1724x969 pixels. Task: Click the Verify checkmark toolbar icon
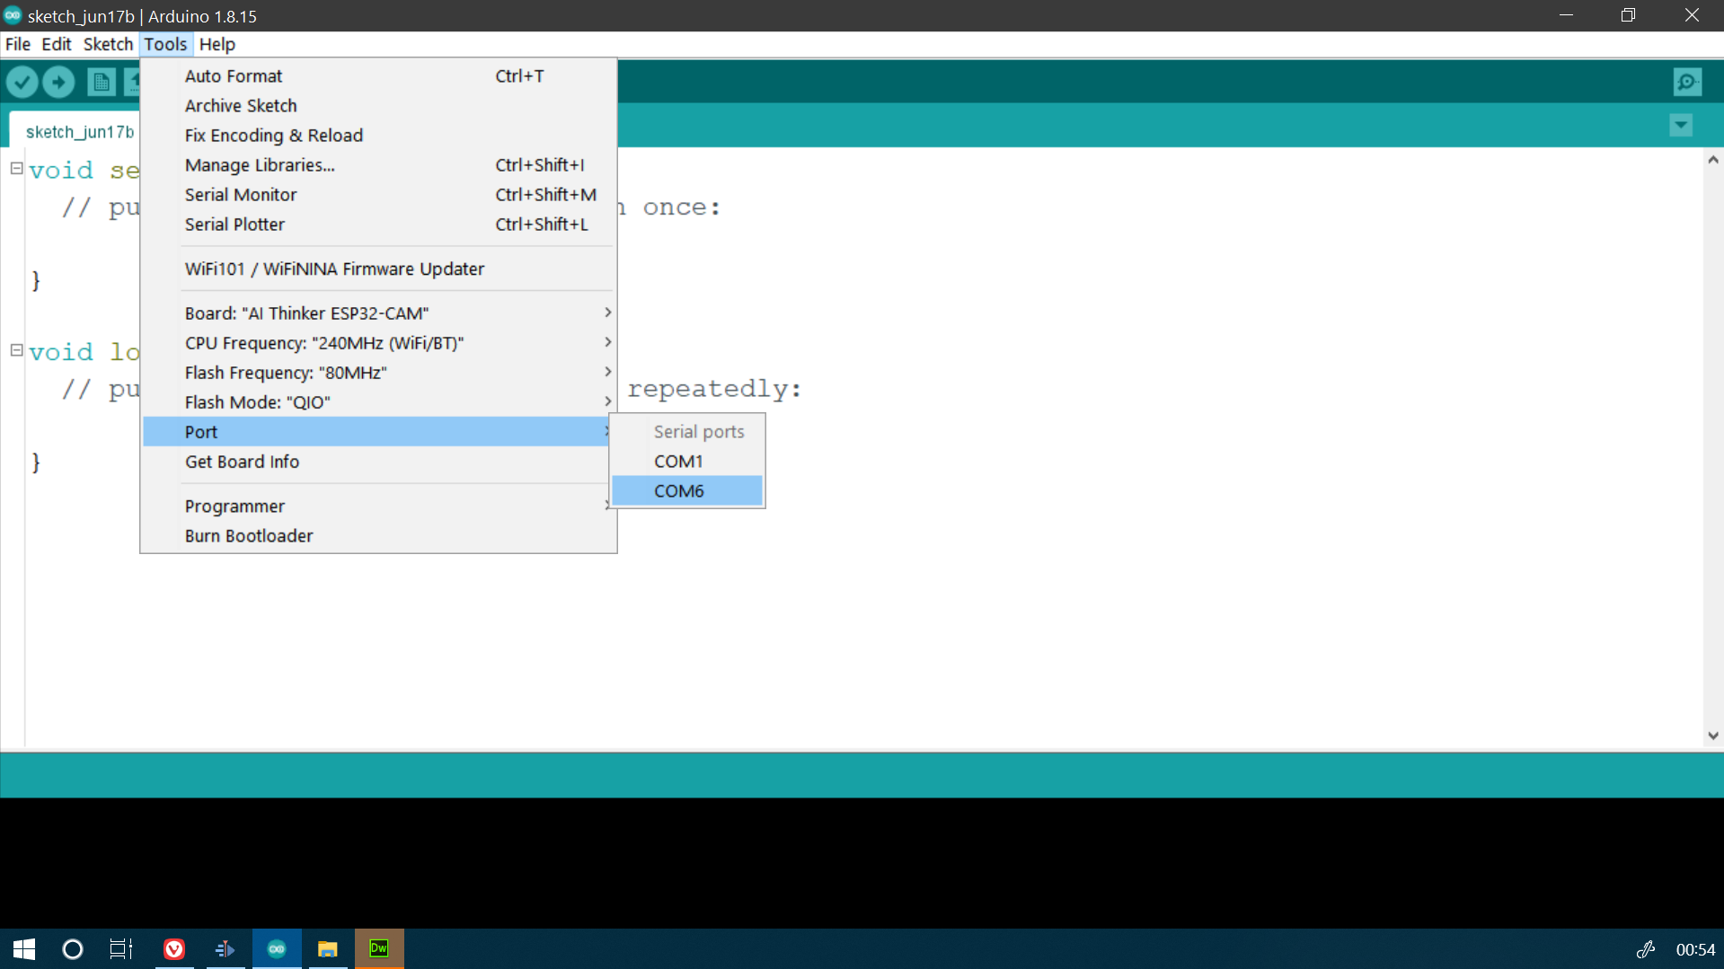click(x=22, y=82)
